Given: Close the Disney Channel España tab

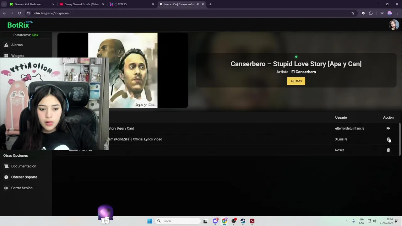Looking at the screenshot, I should [103, 4].
